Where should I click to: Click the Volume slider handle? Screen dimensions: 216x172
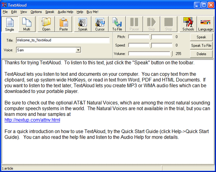pyautogui.click(x=172, y=54)
